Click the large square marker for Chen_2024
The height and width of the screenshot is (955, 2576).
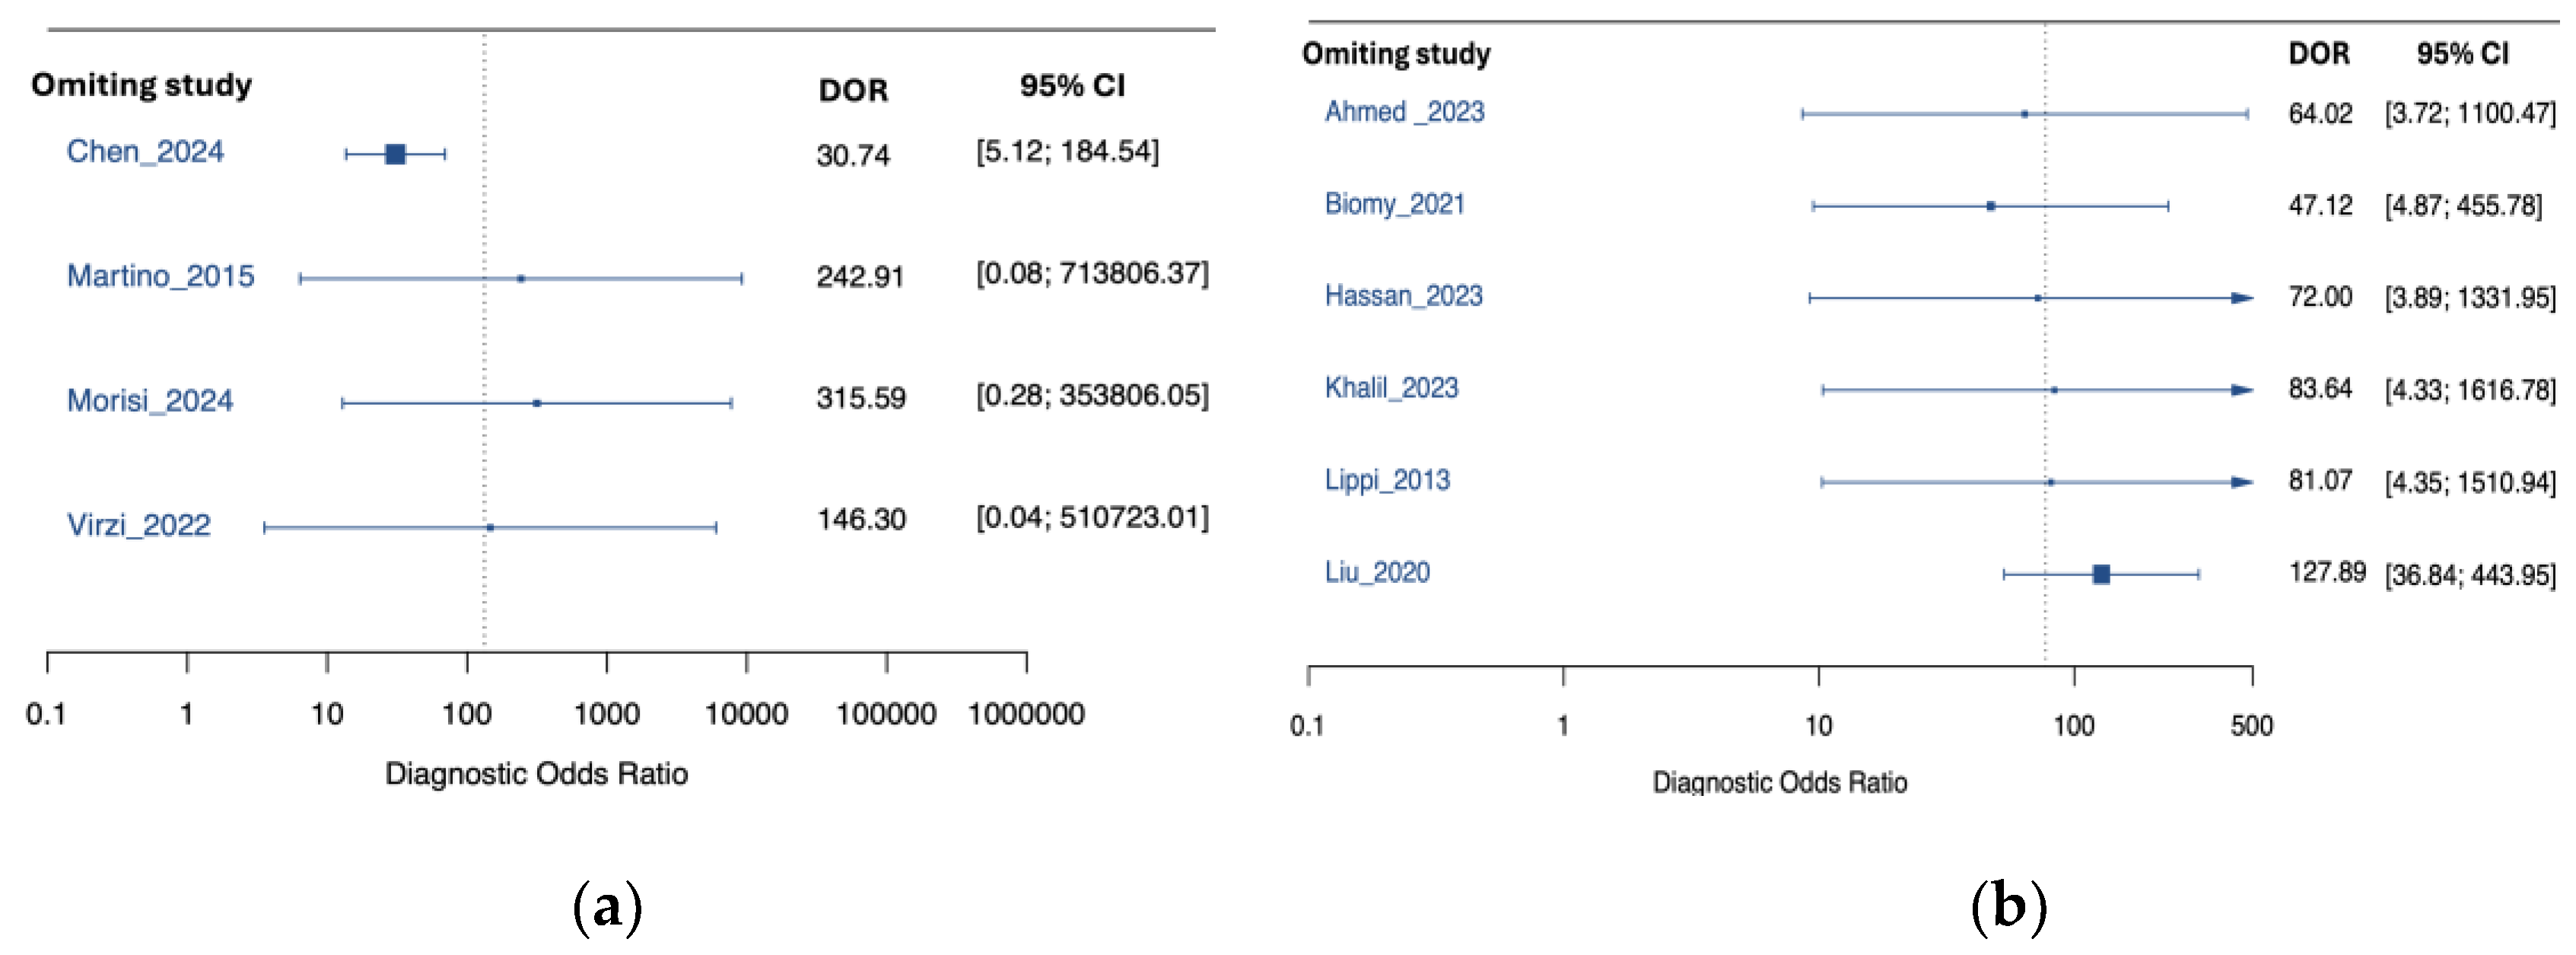click(395, 154)
